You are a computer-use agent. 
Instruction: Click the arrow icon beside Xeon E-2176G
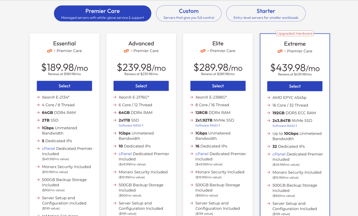tap(115, 97)
